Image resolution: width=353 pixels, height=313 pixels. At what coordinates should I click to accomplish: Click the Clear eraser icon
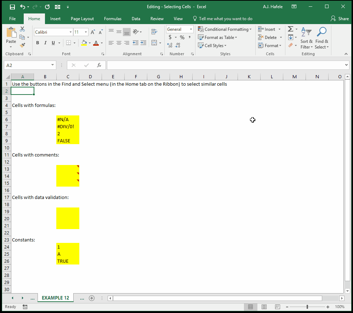coord(291,45)
